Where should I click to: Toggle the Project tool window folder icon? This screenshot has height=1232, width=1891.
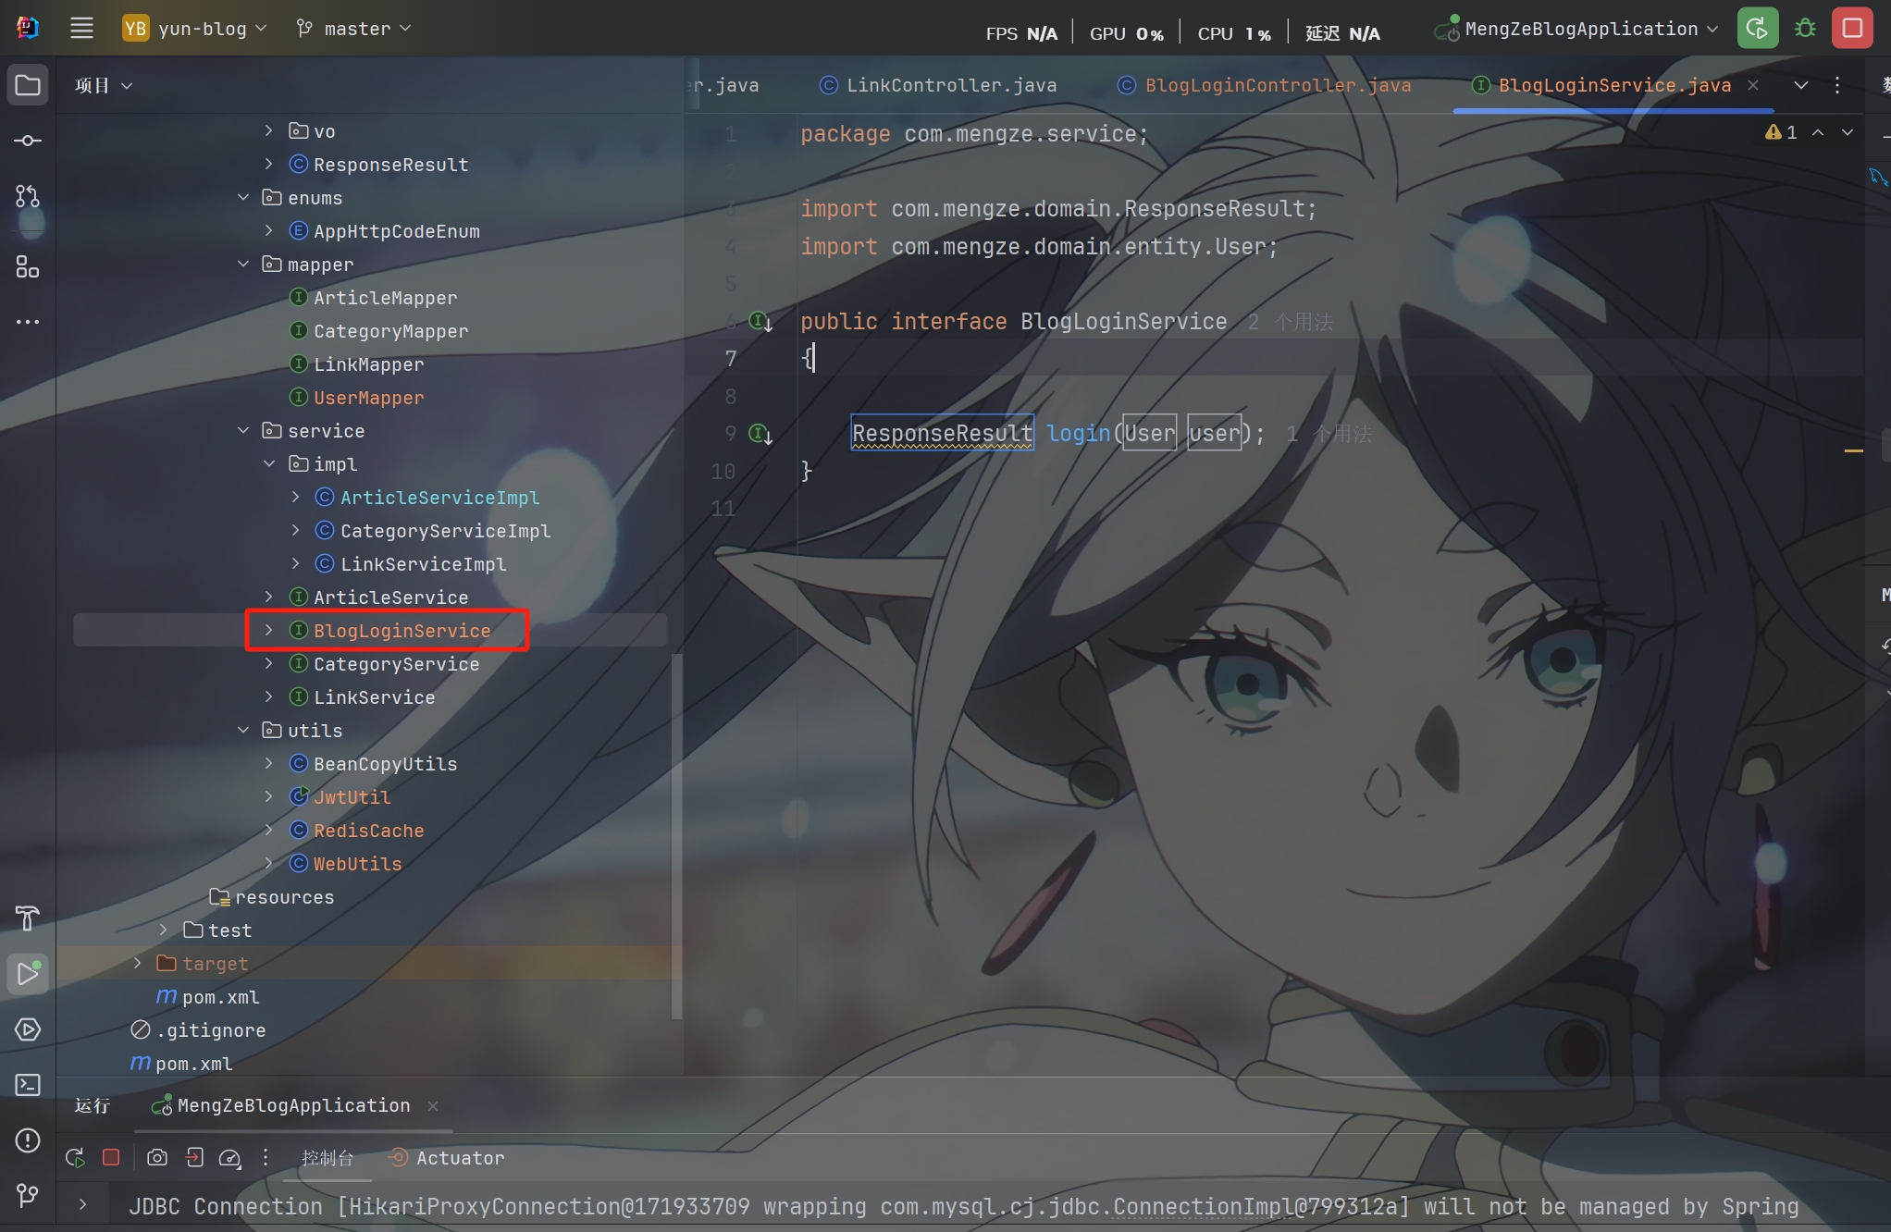pos(28,85)
